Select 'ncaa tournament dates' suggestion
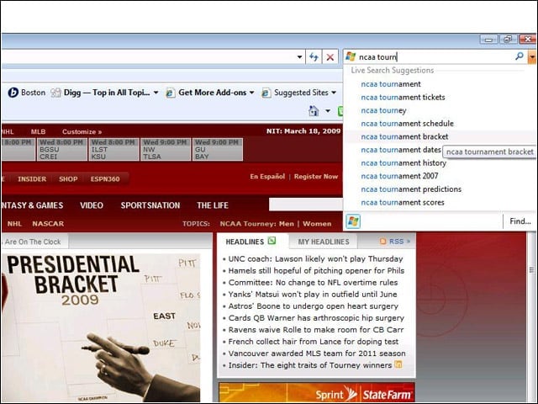The image size is (538, 404). (401, 150)
